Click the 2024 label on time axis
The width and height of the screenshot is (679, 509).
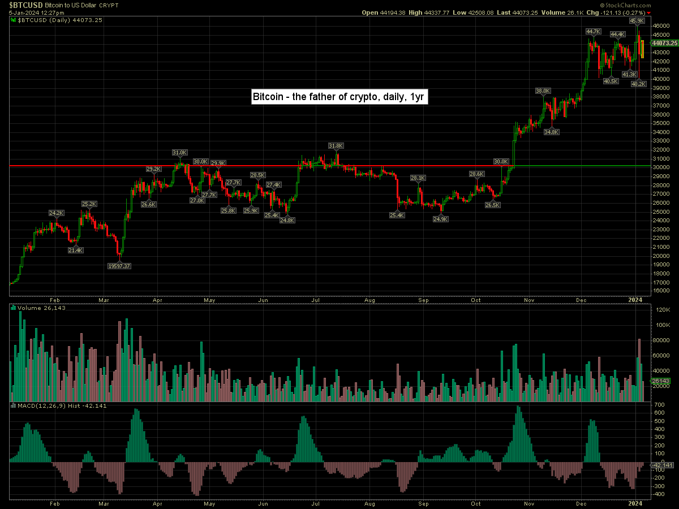coord(635,300)
